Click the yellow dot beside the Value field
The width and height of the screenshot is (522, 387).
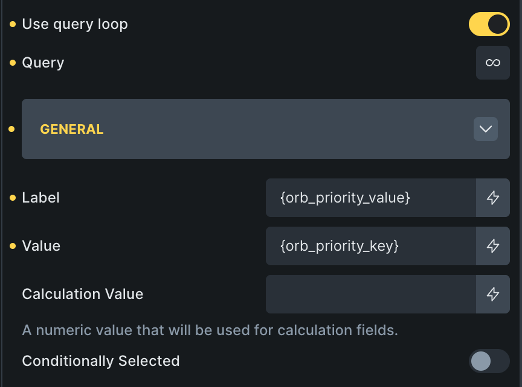(x=13, y=246)
